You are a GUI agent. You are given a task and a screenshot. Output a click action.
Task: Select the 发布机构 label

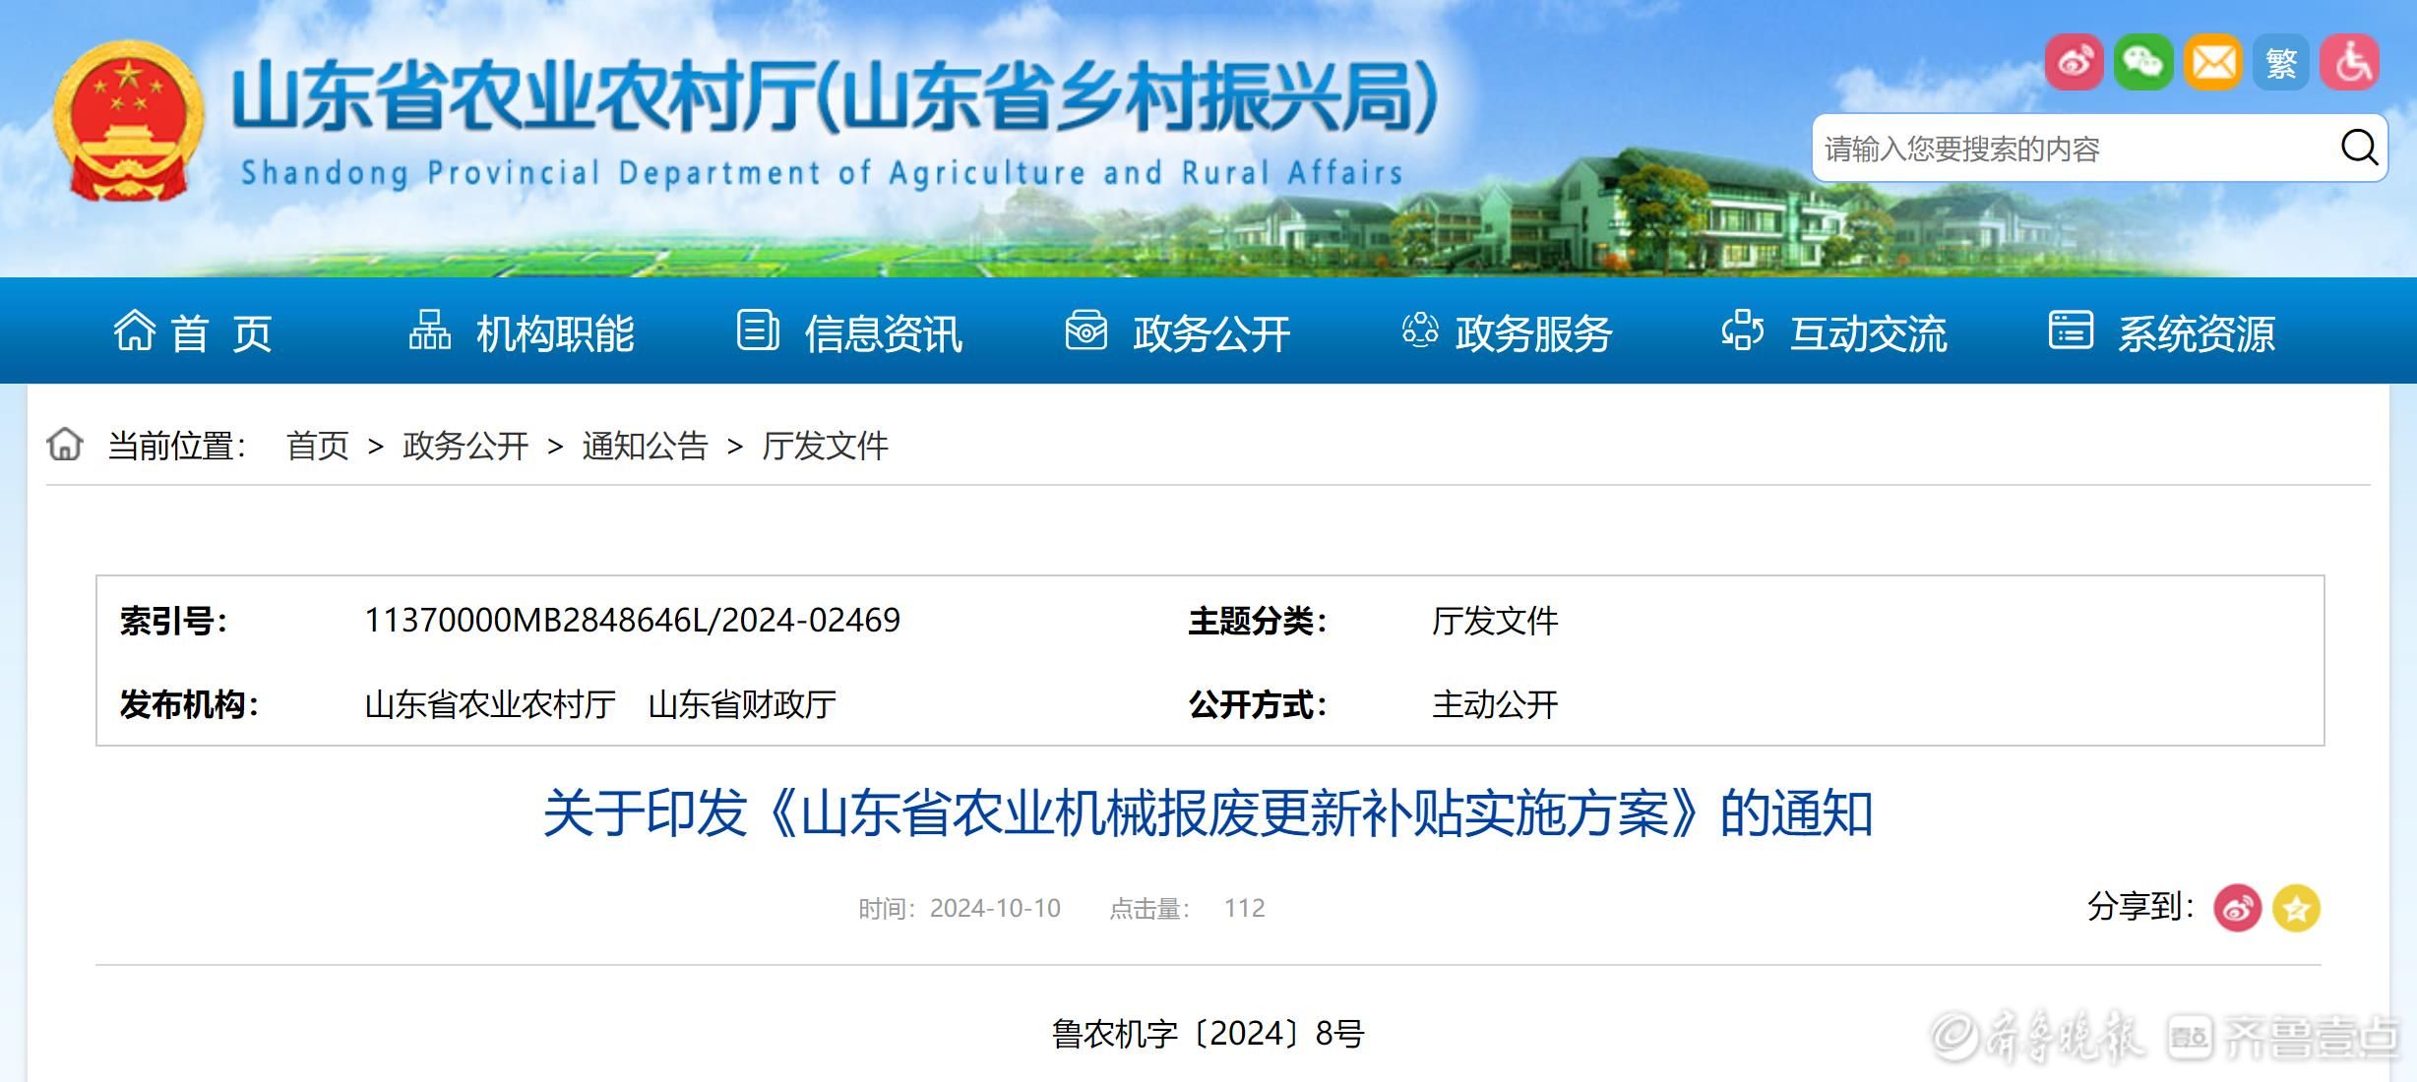point(189,704)
